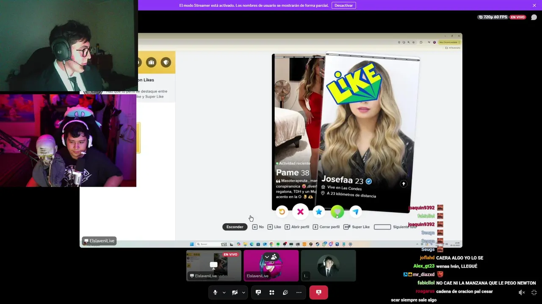This screenshot has height=304, width=542.
Task: Click the share screen icon
Action: tap(258, 292)
